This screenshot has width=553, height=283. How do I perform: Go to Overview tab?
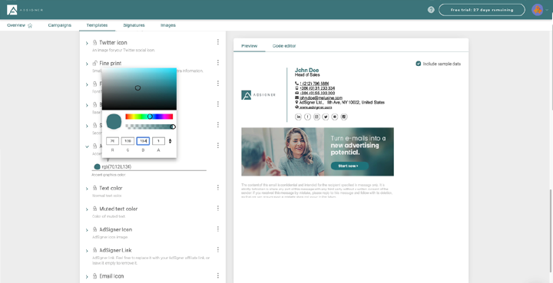(x=20, y=25)
